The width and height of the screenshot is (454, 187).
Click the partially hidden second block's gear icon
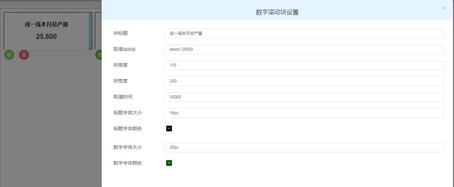pos(99,54)
